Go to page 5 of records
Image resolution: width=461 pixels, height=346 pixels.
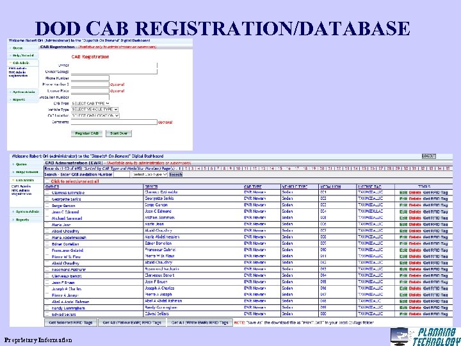coord(206,169)
